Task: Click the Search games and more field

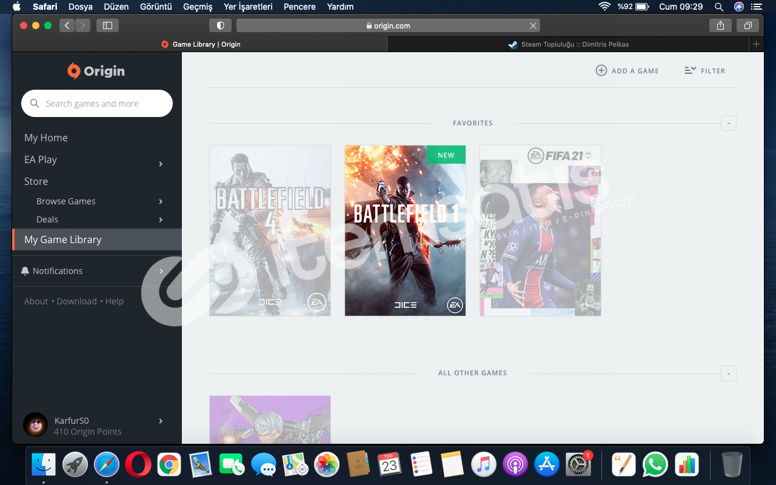Action: click(x=97, y=104)
